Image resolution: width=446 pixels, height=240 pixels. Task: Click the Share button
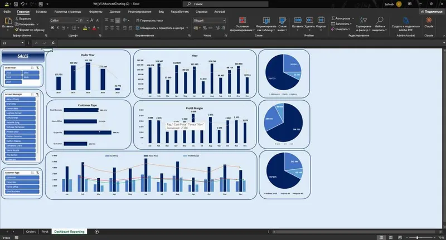coord(432,12)
